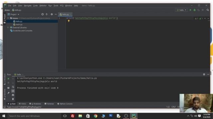Open the Refactor menu

(x=43, y=6)
